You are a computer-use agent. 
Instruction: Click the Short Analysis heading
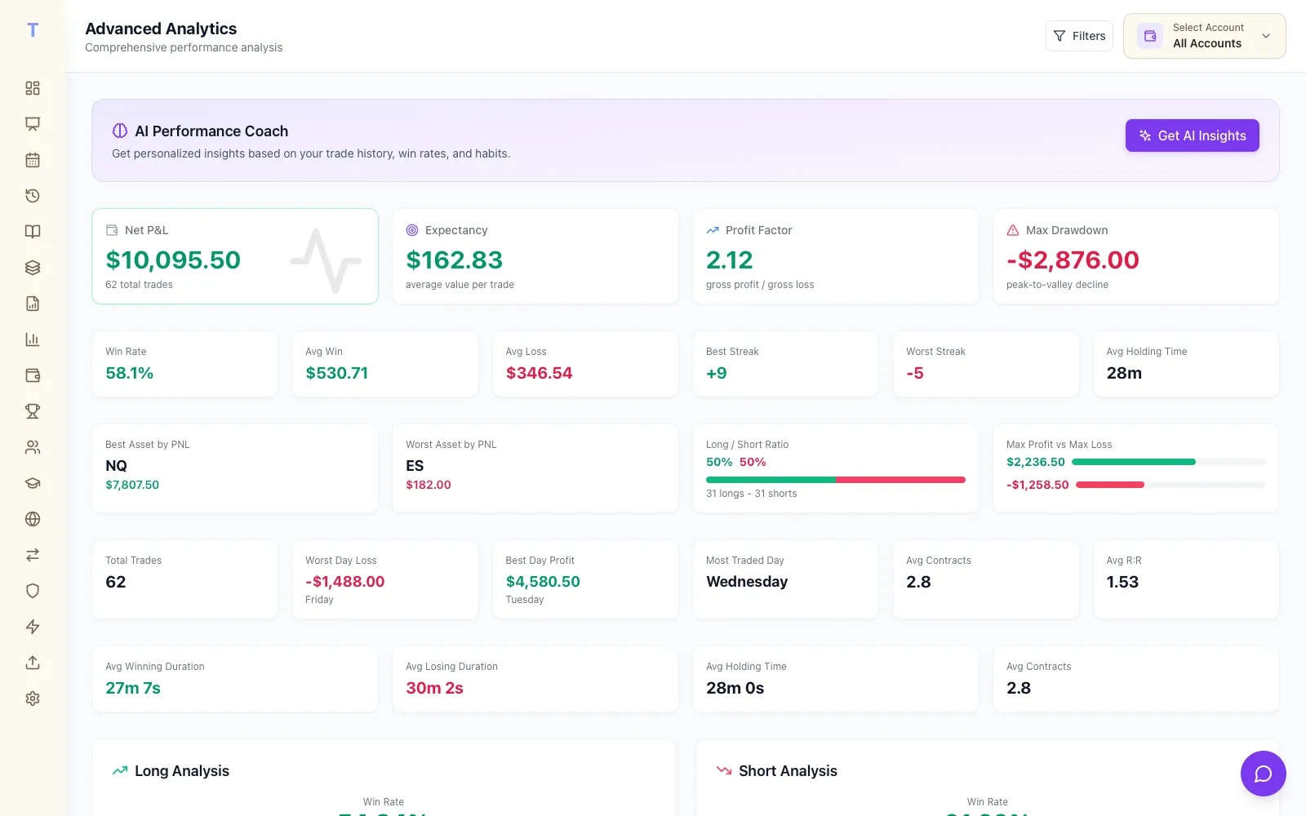[x=788, y=771]
